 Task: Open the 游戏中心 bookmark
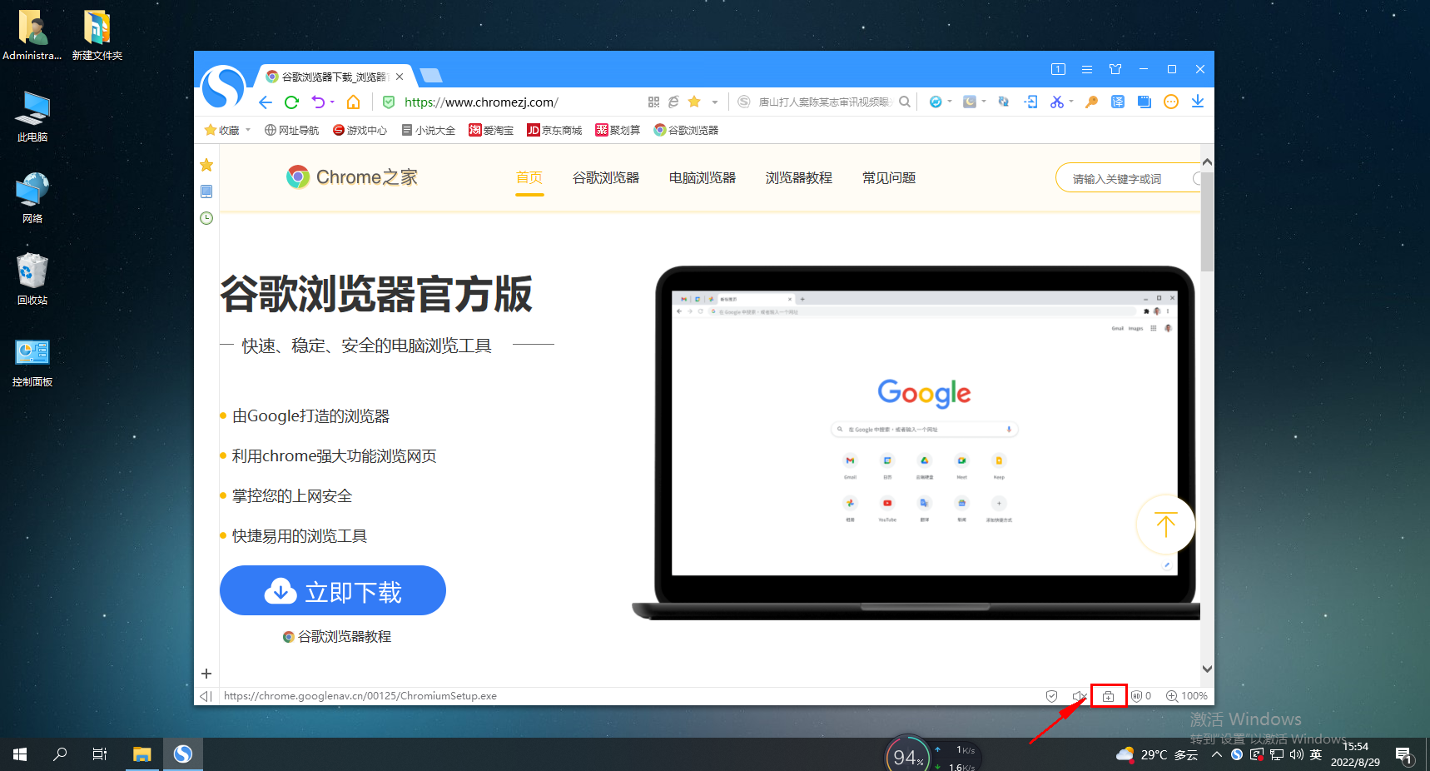coord(360,130)
